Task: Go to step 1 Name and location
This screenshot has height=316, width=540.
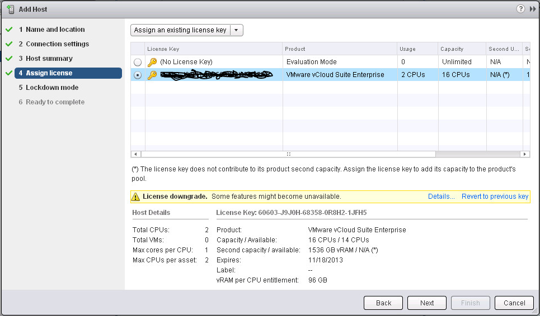Action: (51, 30)
